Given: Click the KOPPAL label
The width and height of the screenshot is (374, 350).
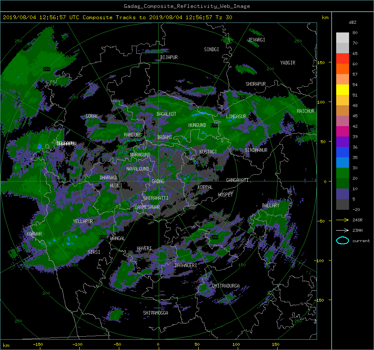Looking at the screenshot, I should pos(205,187).
